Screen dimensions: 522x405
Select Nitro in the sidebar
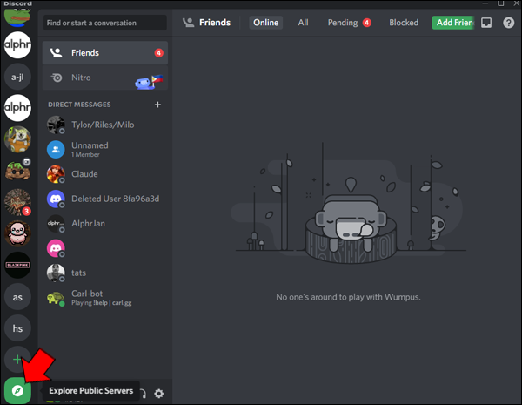pyautogui.click(x=105, y=78)
